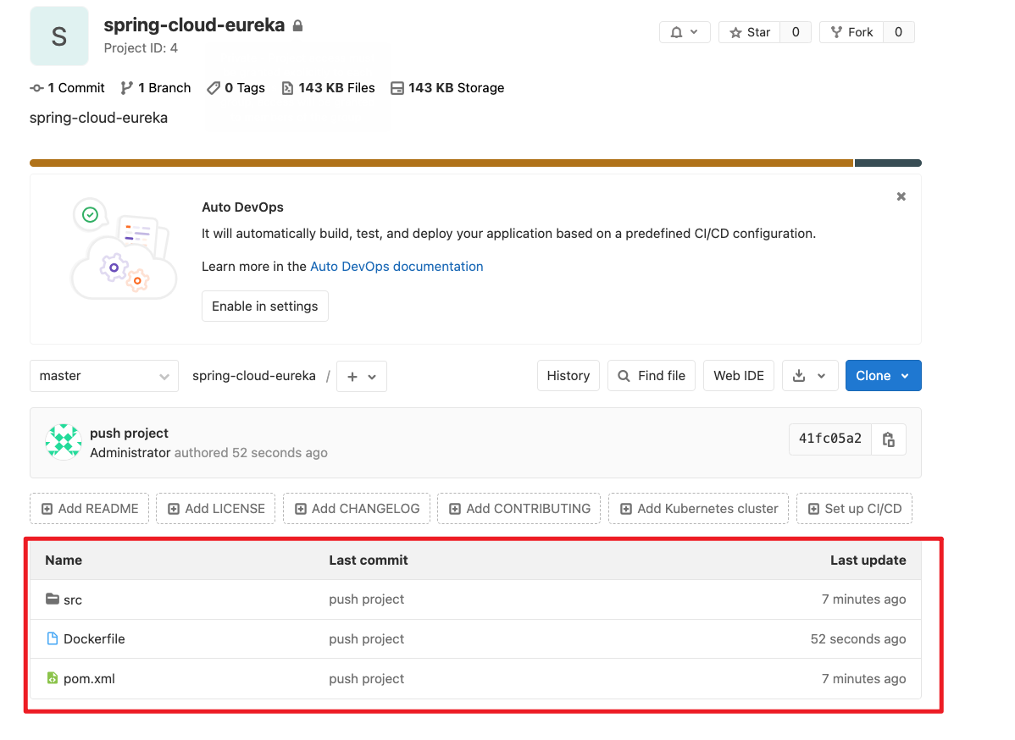Click the Auto DevOps cloud illustration
The height and width of the screenshot is (740, 1015).
(123, 249)
